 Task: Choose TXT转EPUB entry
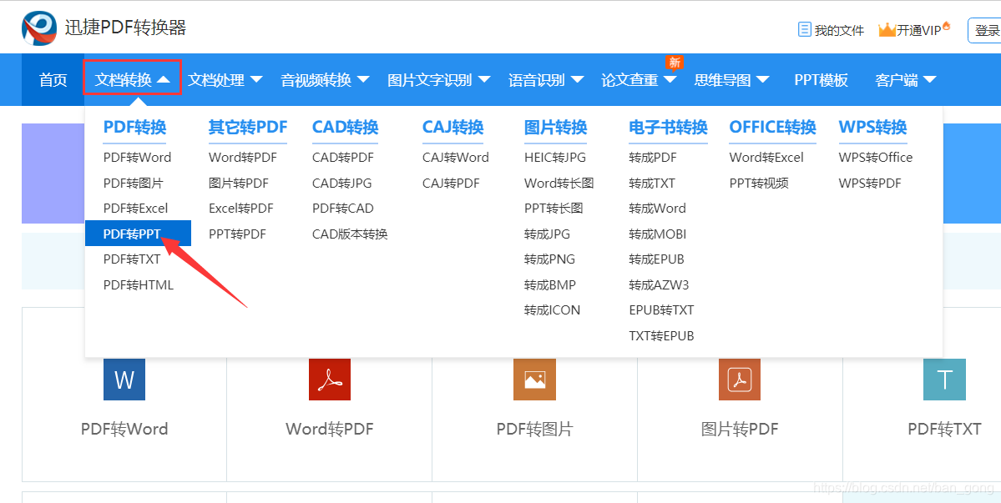[661, 336]
